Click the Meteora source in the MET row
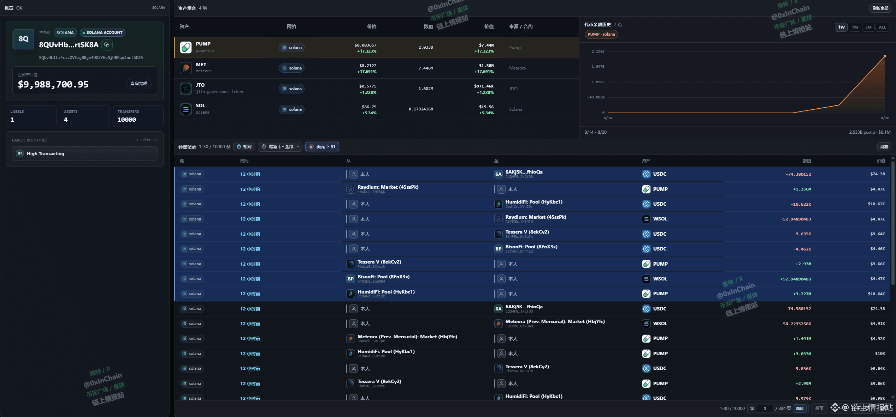The width and height of the screenshot is (896, 417). [517, 68]
